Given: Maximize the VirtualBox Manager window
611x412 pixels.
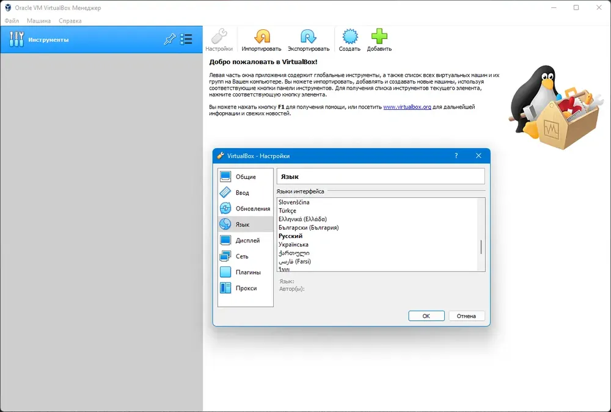Looking at the screenshot, I should coord(576,7).
